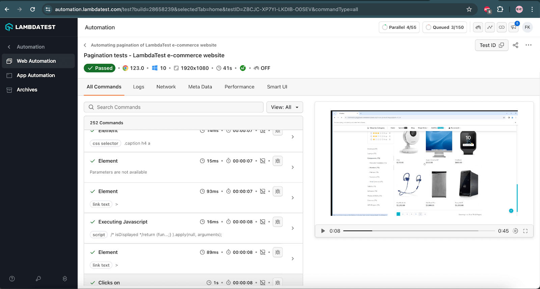Screen dimensions: 540x289
Task: Go back using the breadcrumb chevron
Action: click(85, 45)
